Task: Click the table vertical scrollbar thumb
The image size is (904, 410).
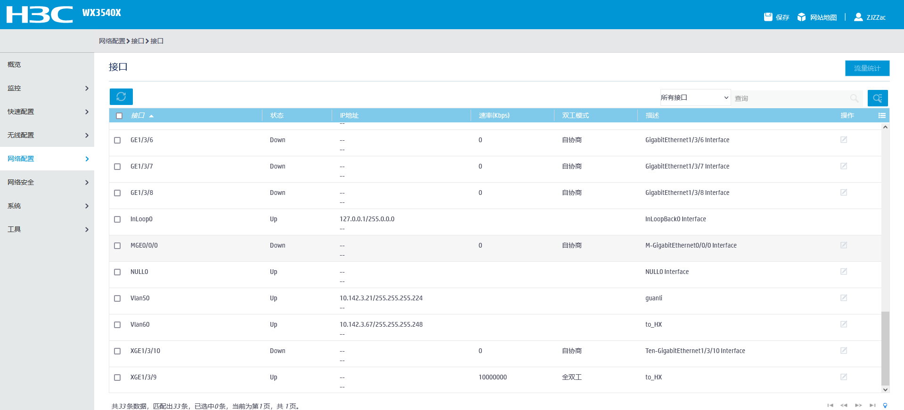Action: pos(885,348)
